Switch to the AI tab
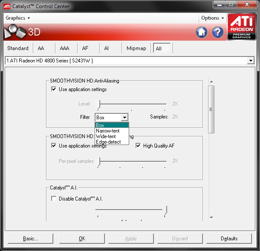The height and width of the screenshot is (251, 260). click(107, 48)
